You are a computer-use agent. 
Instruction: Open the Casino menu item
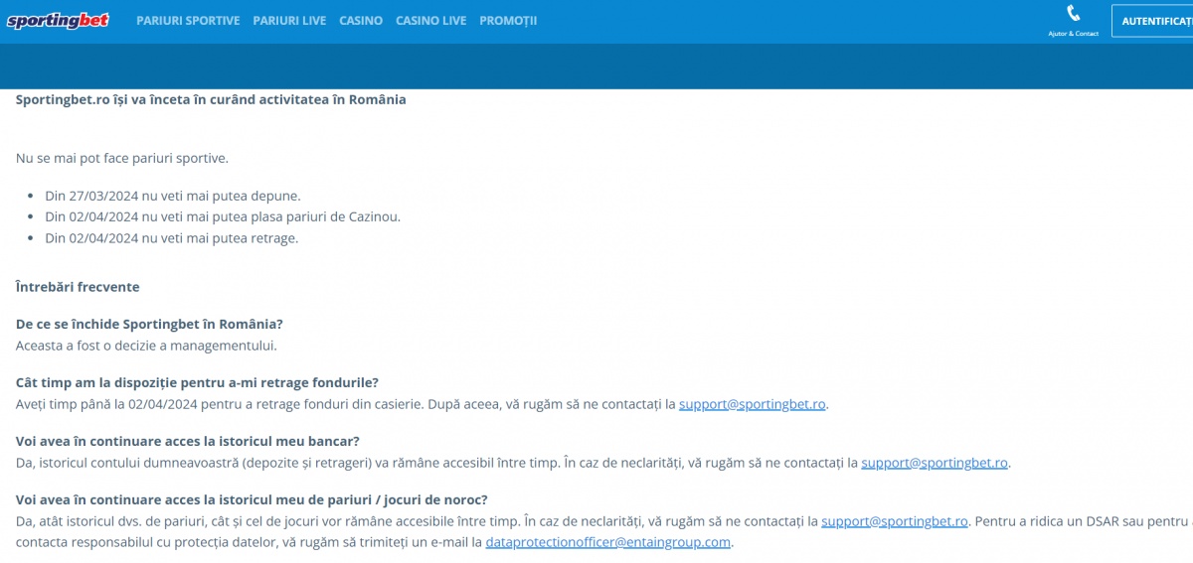click(361, 20)
